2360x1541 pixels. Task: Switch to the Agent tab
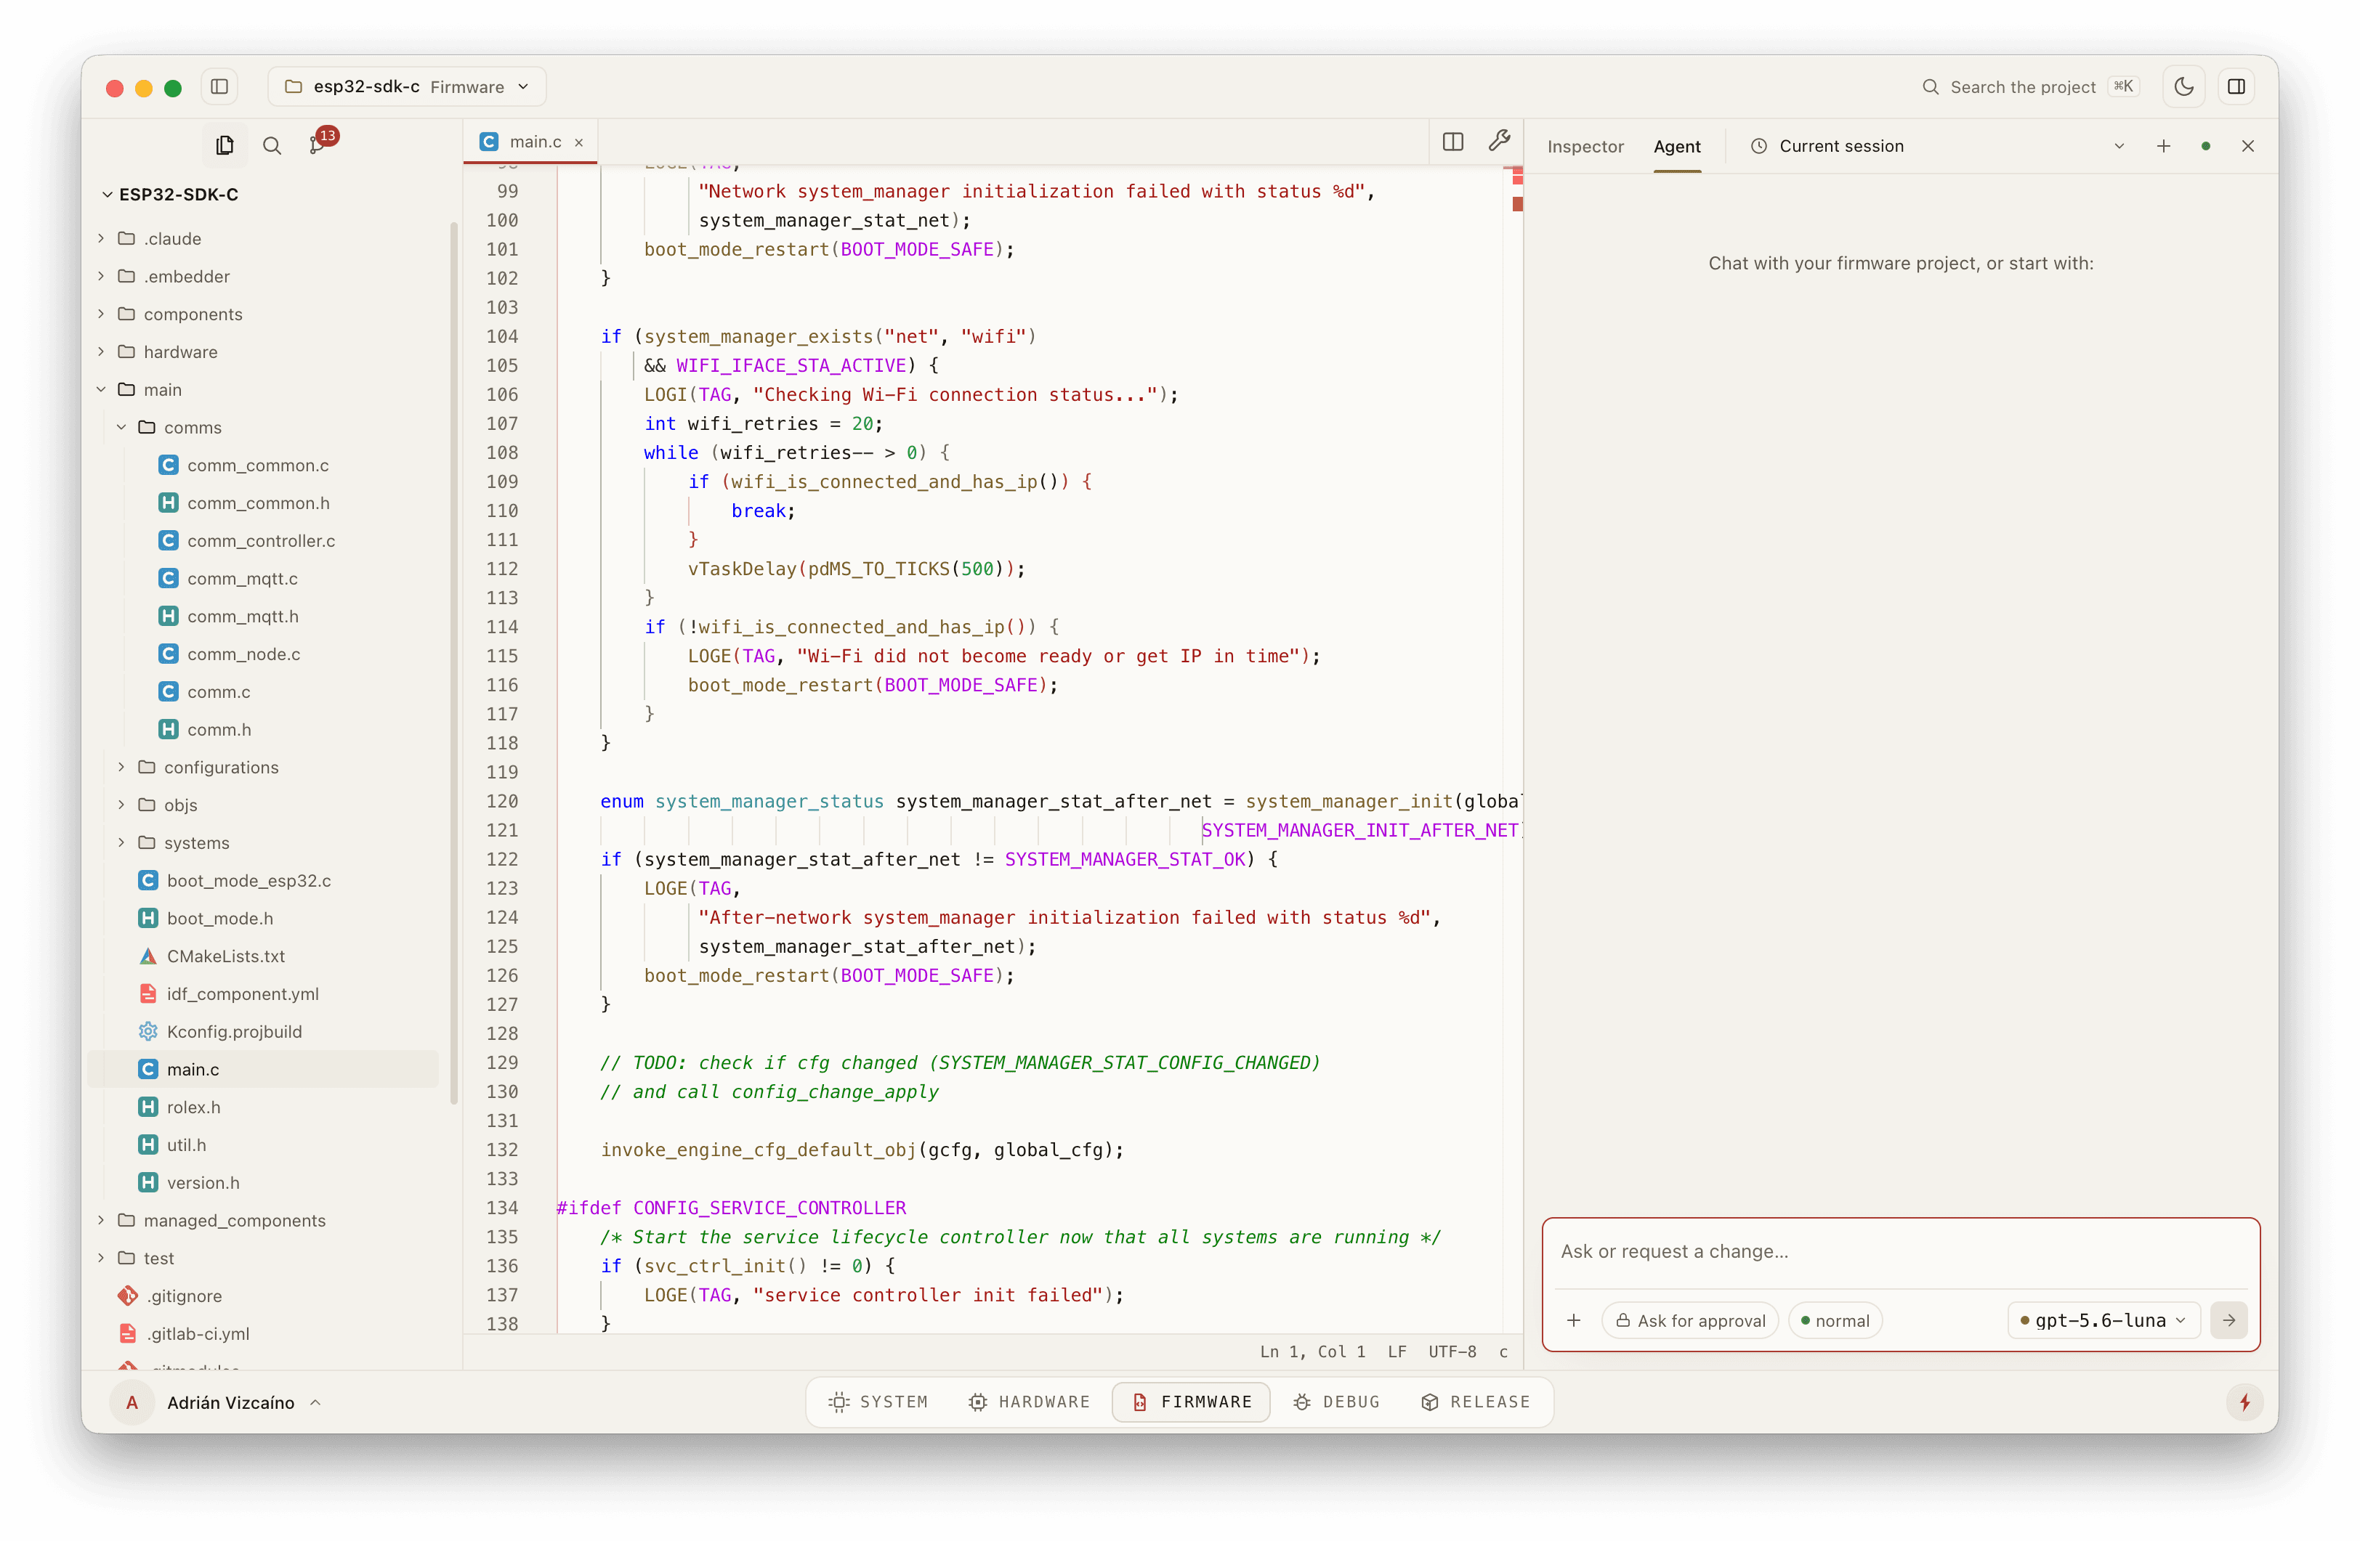(1677, 147)
